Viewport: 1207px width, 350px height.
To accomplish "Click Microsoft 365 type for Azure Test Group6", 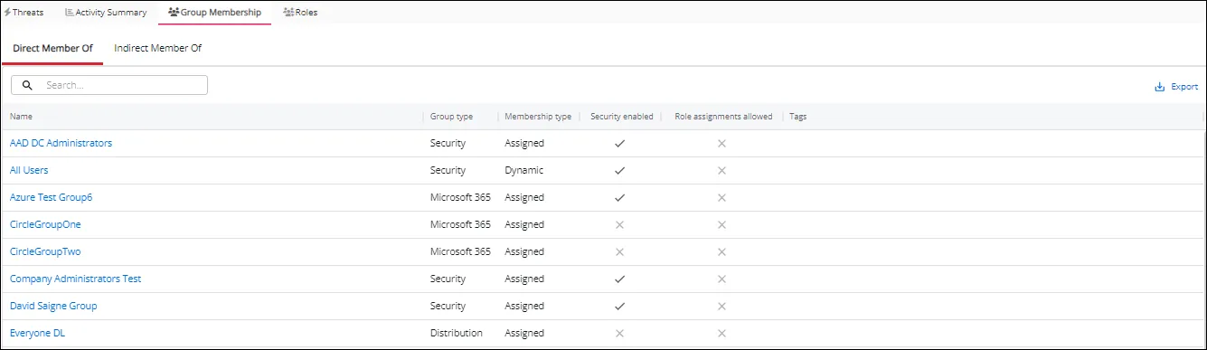I will click(460, 197).
